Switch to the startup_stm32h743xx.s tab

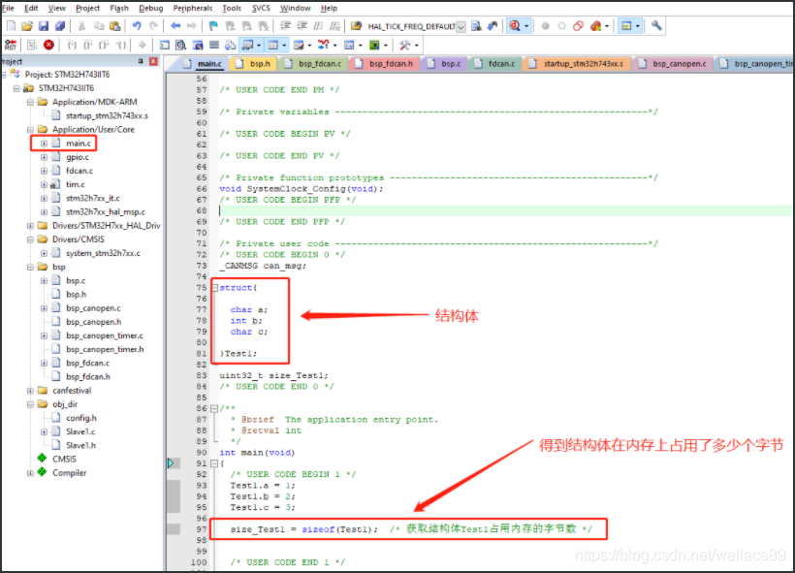coord(577,64)
